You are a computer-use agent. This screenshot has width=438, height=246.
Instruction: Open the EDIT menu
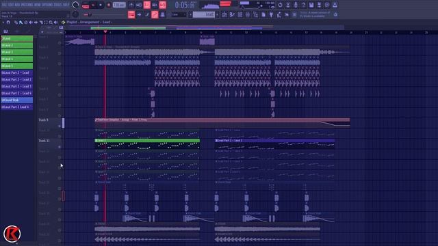coord(11,5)
